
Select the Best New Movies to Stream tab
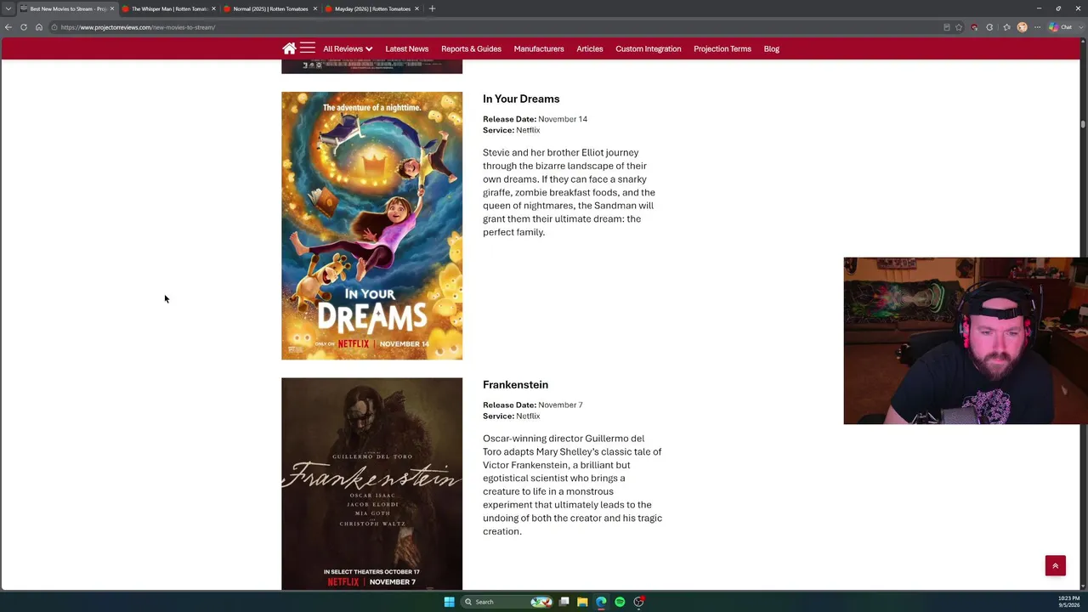pyautogui.click(x=67, y=8)
